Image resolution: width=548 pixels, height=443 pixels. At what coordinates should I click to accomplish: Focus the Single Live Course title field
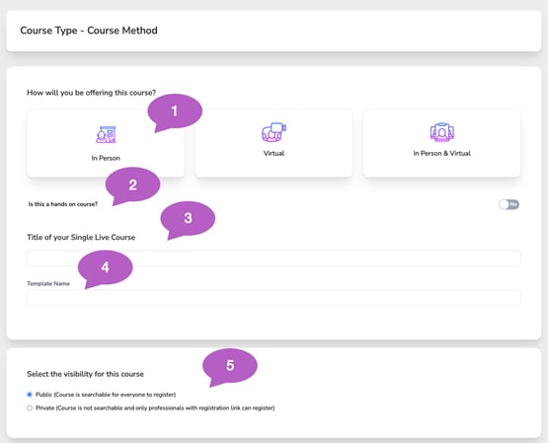click(x=274, y=258)
